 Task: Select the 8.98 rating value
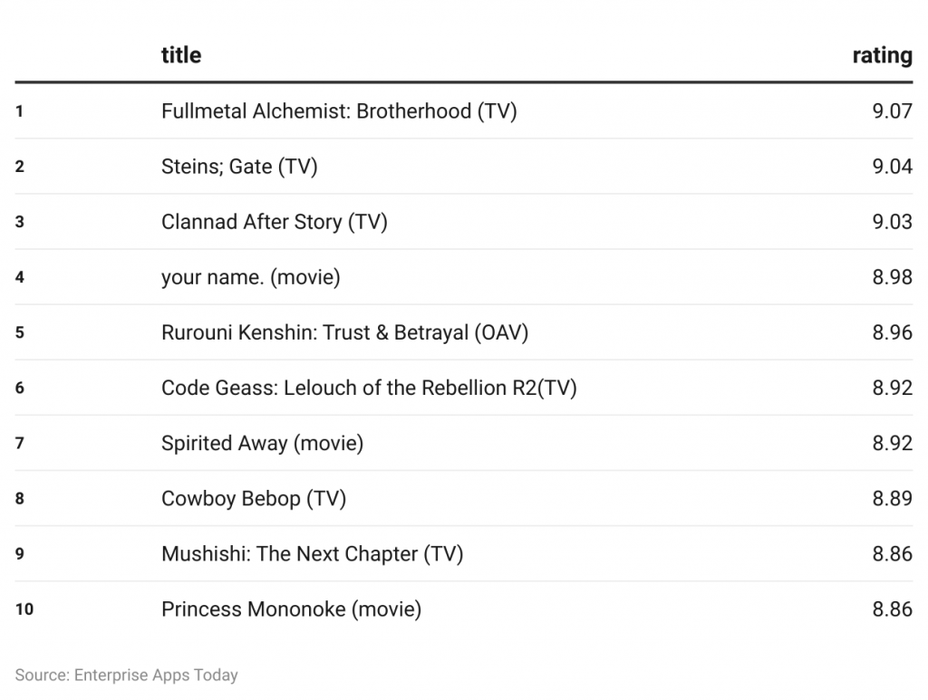point(892,277)
